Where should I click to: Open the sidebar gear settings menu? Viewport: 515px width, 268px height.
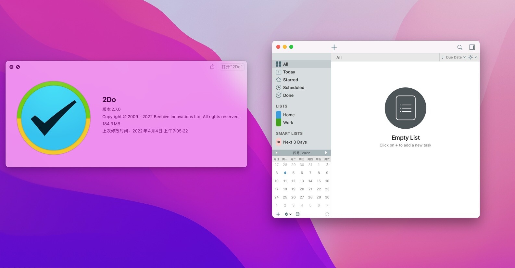click(288, 214)
